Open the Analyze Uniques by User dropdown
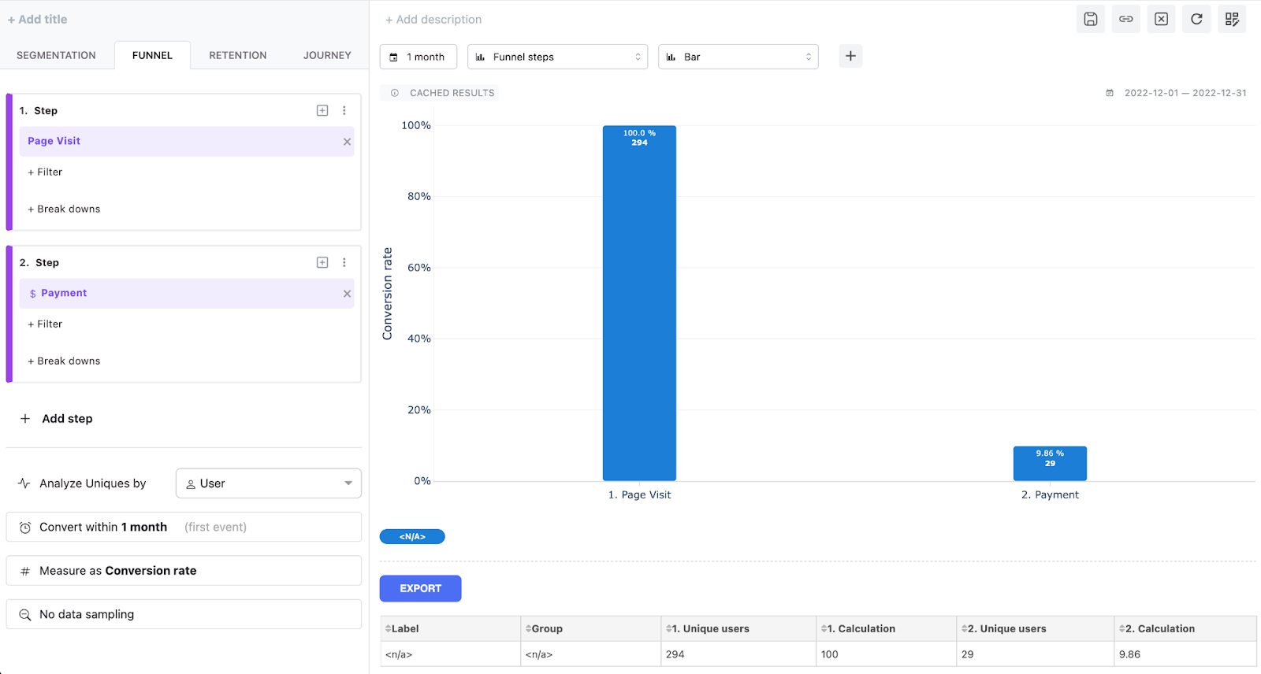This screenshot has height=674, width=1261. point(268,483)
